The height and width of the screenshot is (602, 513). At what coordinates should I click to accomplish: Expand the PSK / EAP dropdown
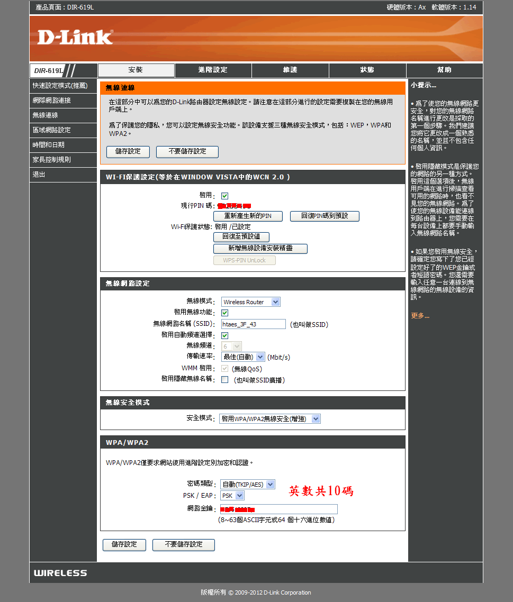232,496
